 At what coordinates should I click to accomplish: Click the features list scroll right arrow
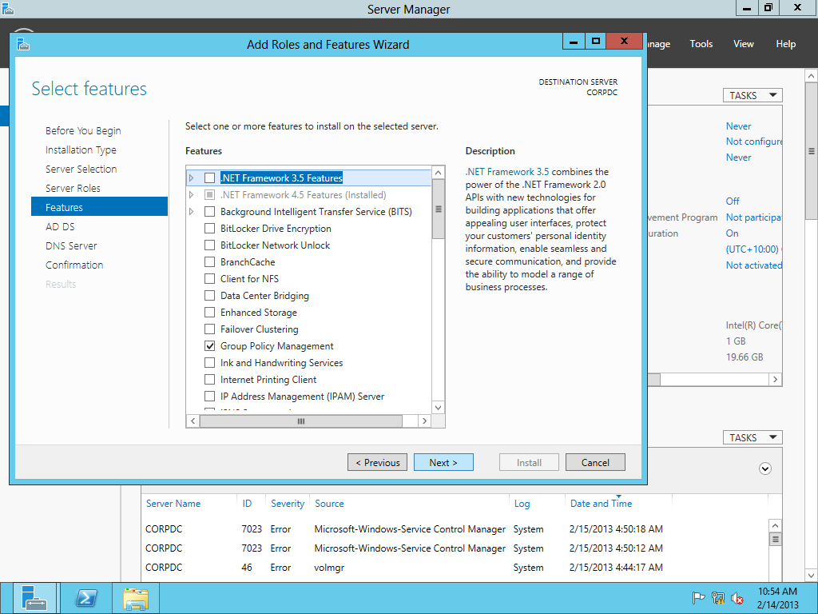425,421
